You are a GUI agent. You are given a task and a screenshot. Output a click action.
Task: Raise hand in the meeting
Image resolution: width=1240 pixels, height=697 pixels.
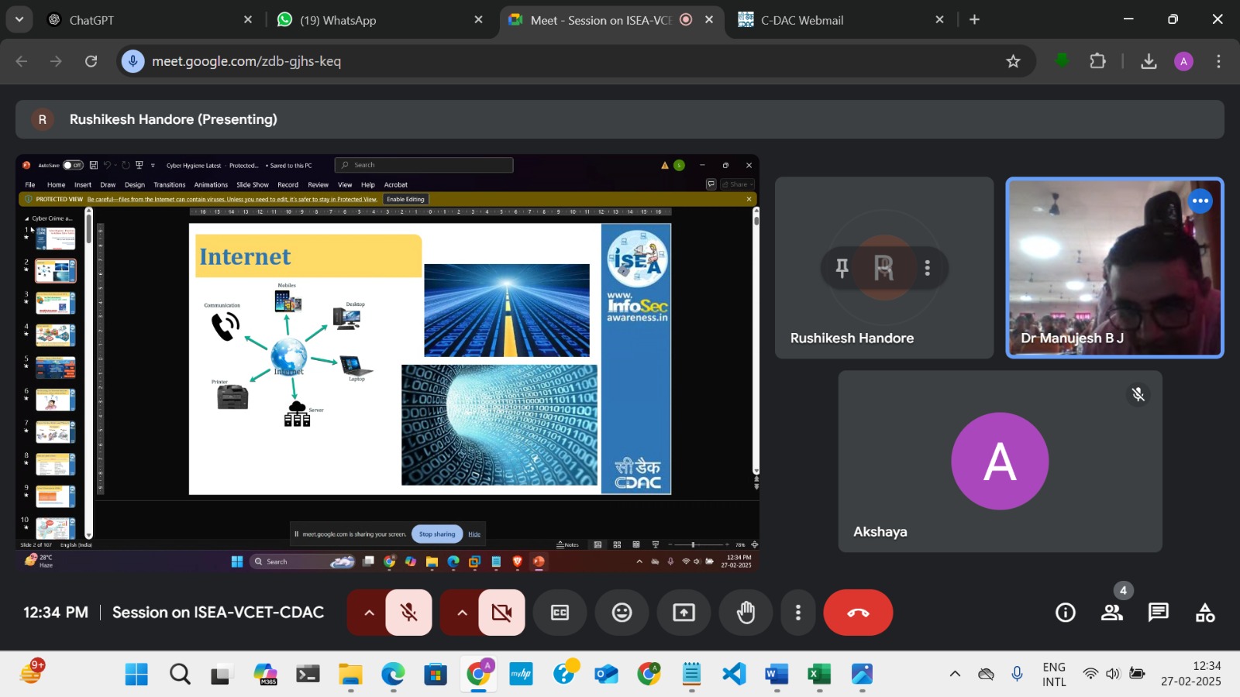[x=746, y=613]
